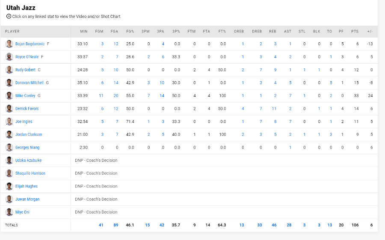Open Udoka Azubuike's player profile link
The height and width of the screenshot is (240, 385).
coord(29,160)
